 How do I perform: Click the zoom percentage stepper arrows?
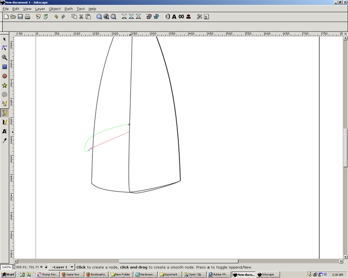coord(14,267)
